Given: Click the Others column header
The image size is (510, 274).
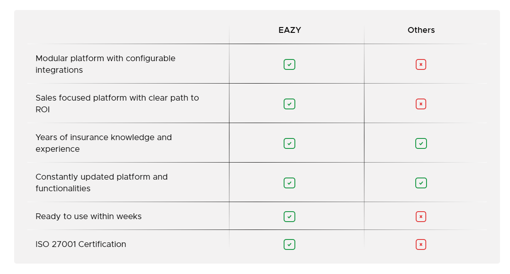Looking at the screenshot, I should pos(421,30).
